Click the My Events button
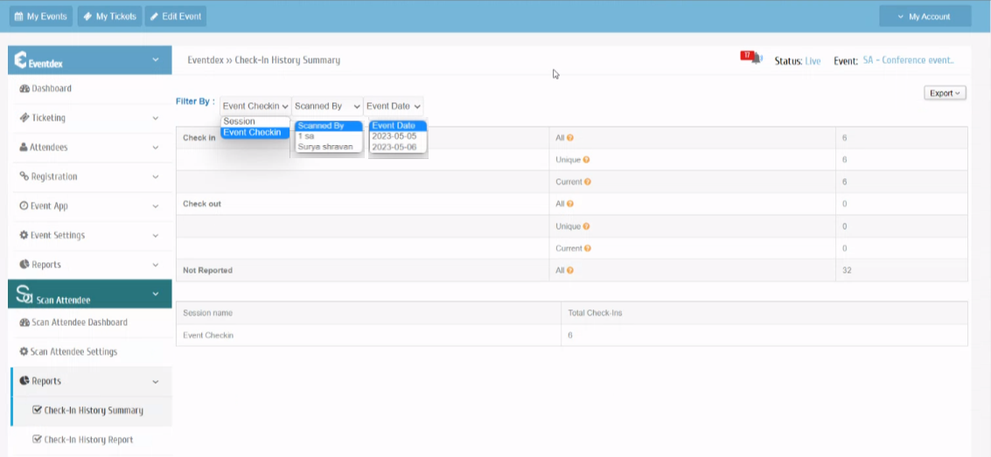Image resolution: width=991 pixels, height=457 pixels. (x=40, y=17)
